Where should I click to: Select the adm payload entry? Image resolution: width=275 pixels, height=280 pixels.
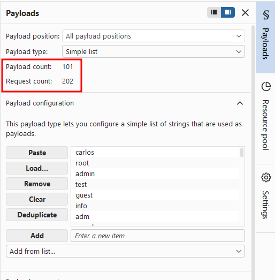pos(155,216)
